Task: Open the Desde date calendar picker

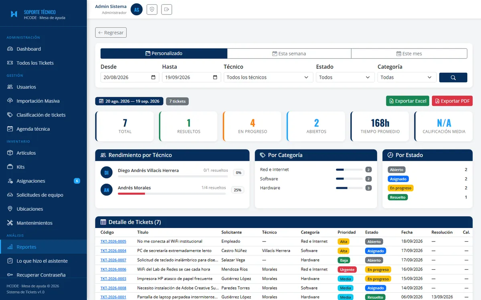Action: coord(154,78)
